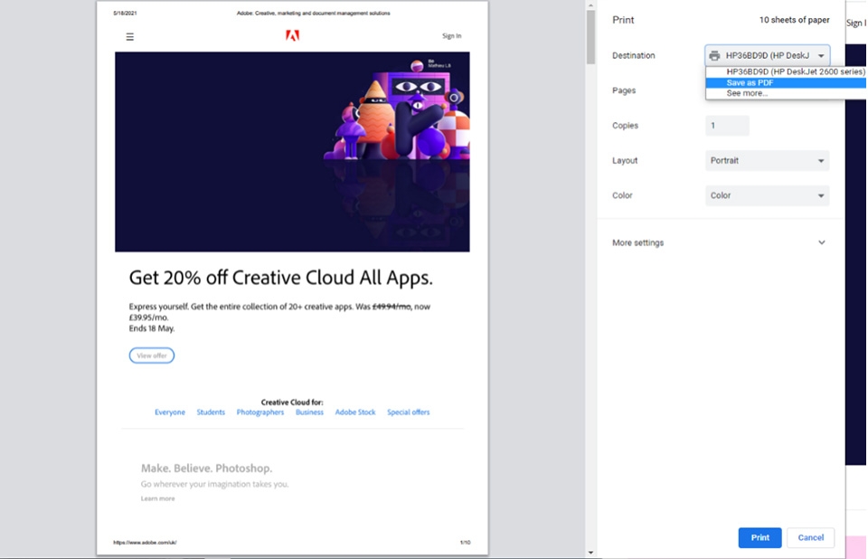Cancel the print dialog
This screenshot has width=868, height=559.
point(810,537)
